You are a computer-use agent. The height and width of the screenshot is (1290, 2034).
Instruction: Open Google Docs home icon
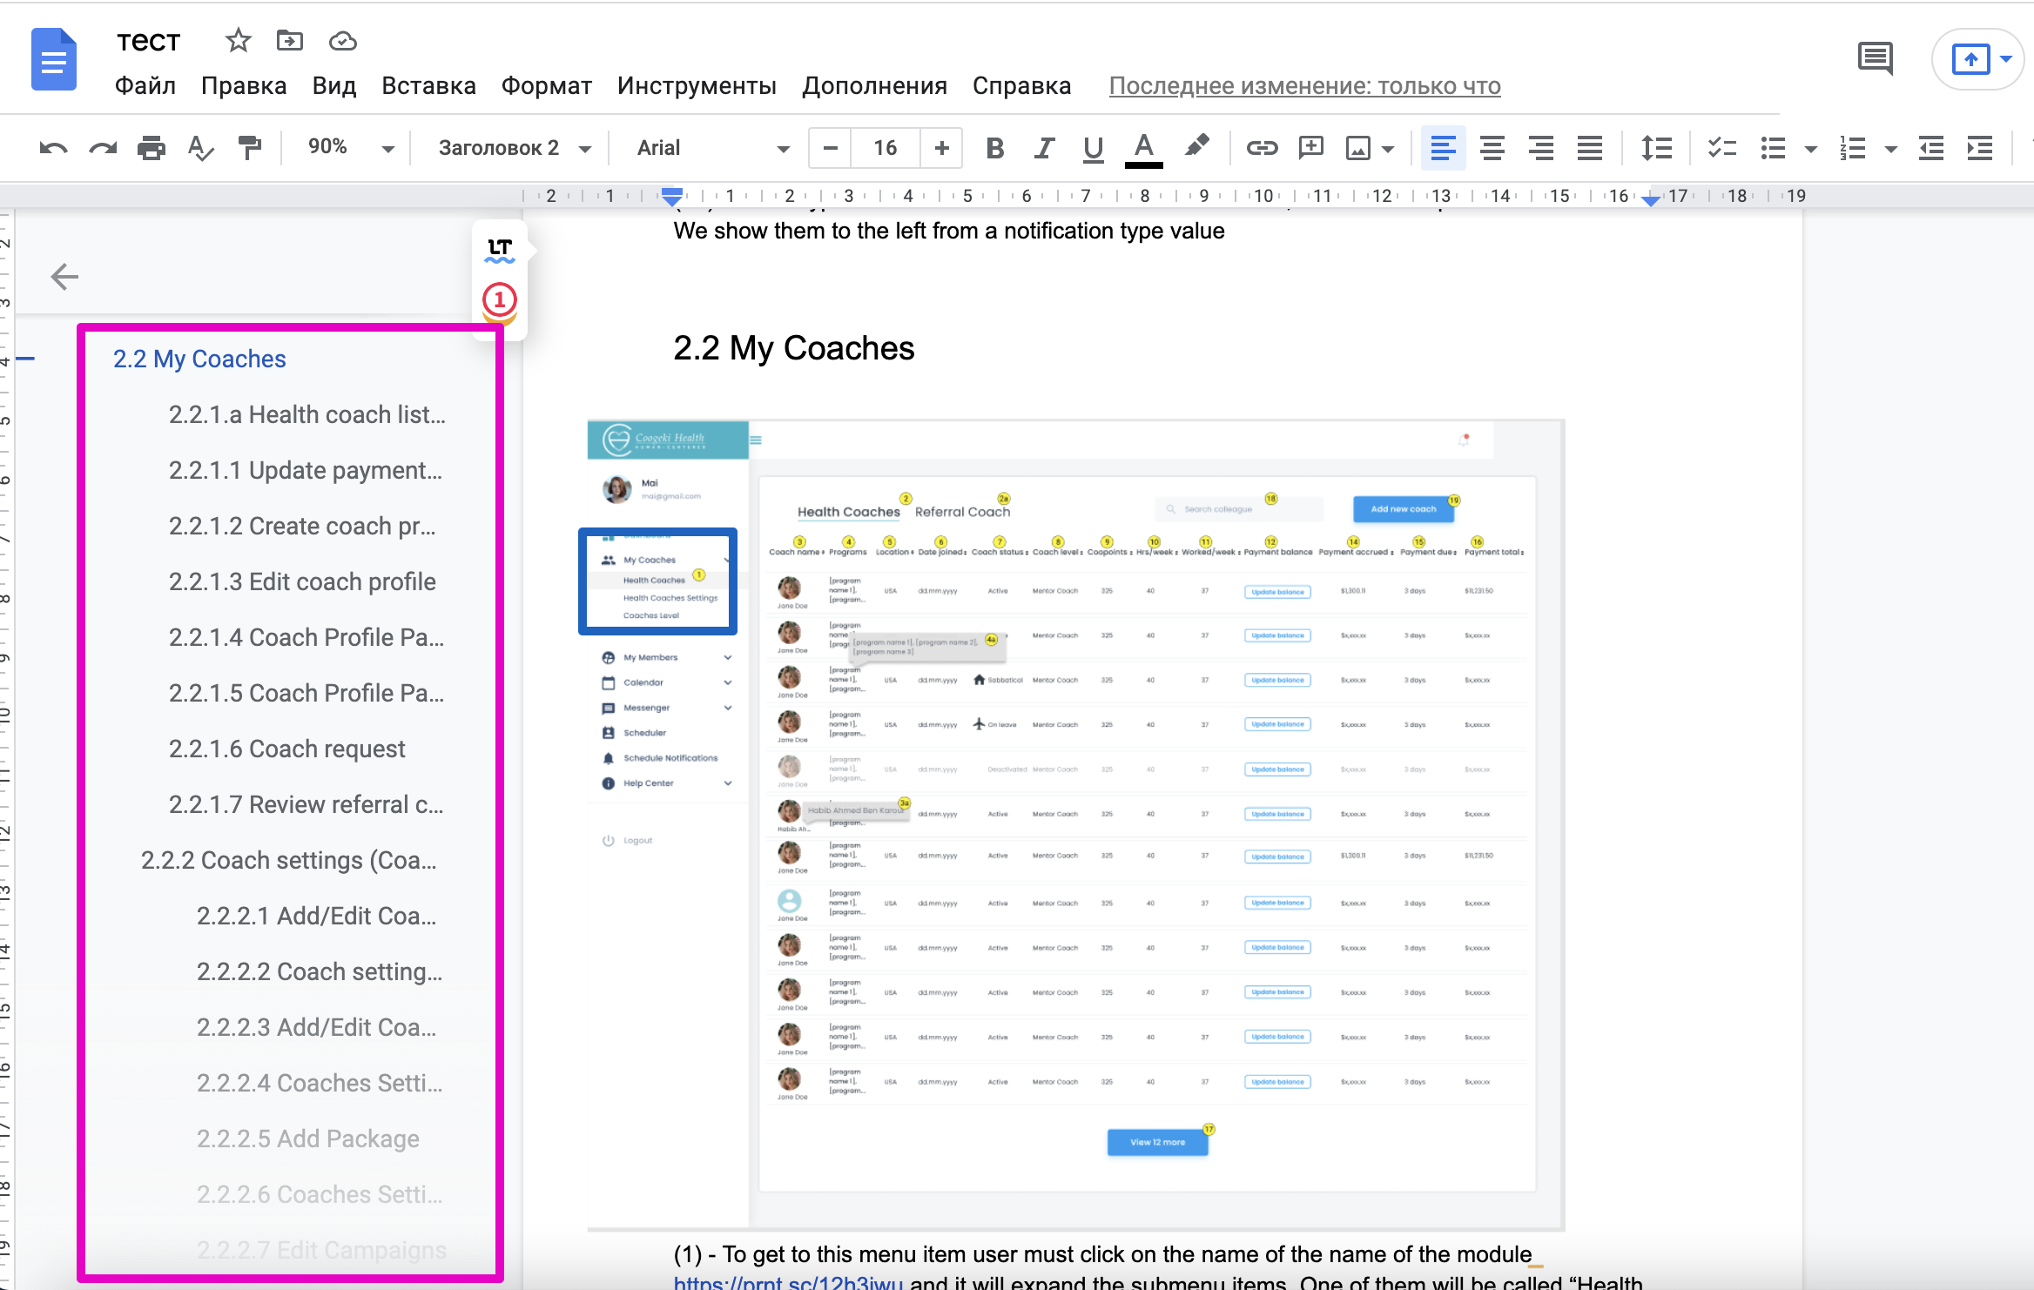pos(54,59)
